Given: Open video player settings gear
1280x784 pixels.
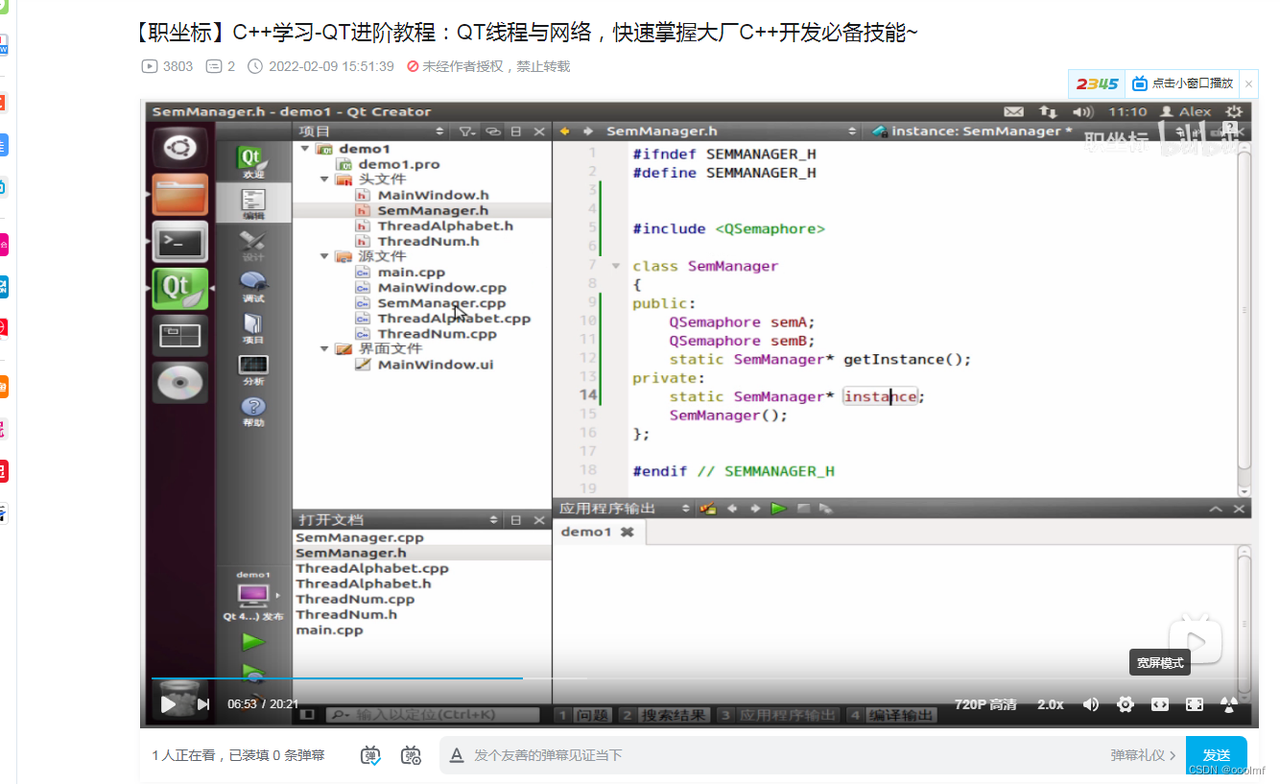Looking at the screenshot, I should [x=1126, y=704].
